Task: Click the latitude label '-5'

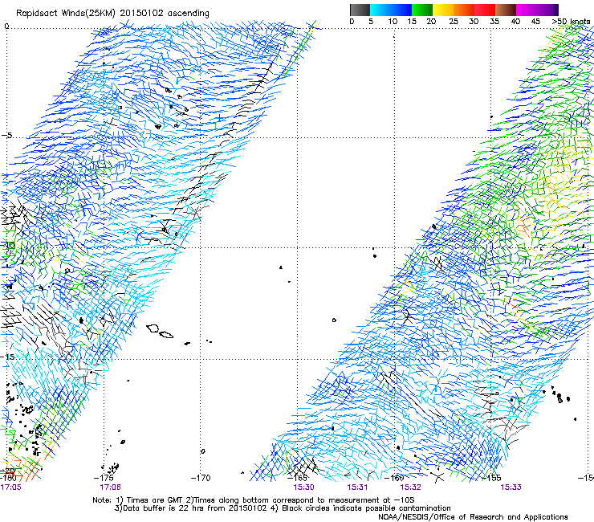Action: click(x=7, y=136)
